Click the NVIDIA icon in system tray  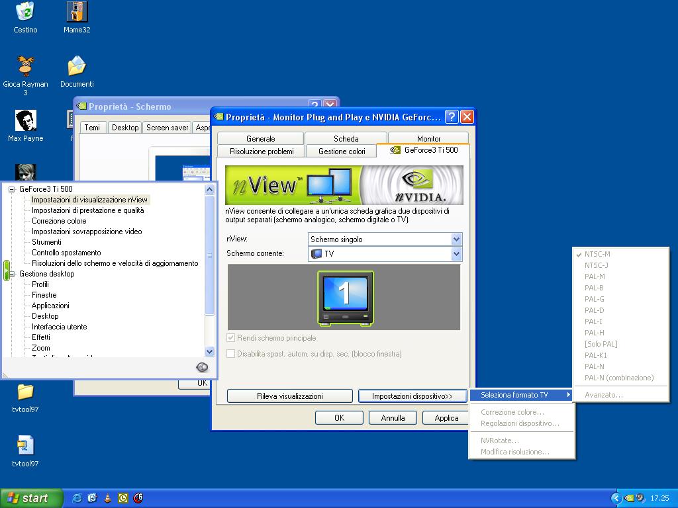(630, 498)
